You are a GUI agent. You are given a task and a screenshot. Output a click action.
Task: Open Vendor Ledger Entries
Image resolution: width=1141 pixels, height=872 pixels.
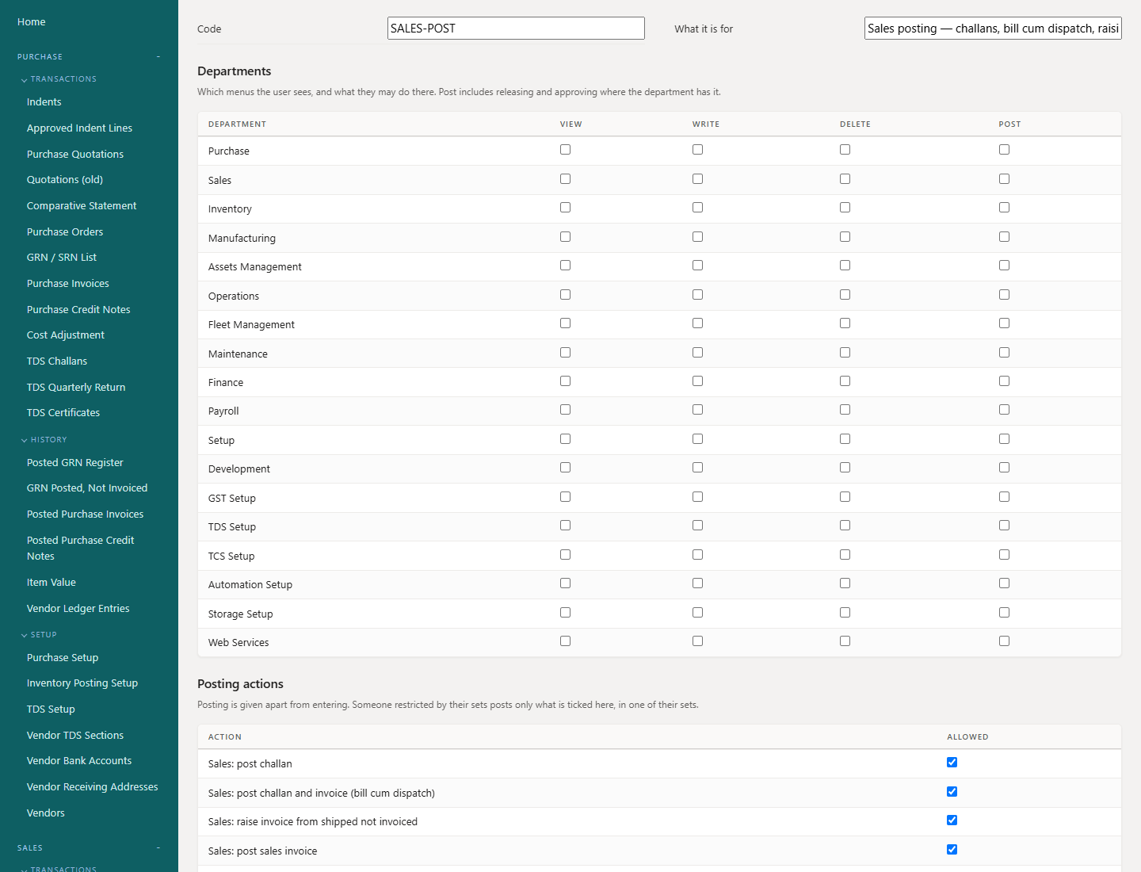coord(78,609)
